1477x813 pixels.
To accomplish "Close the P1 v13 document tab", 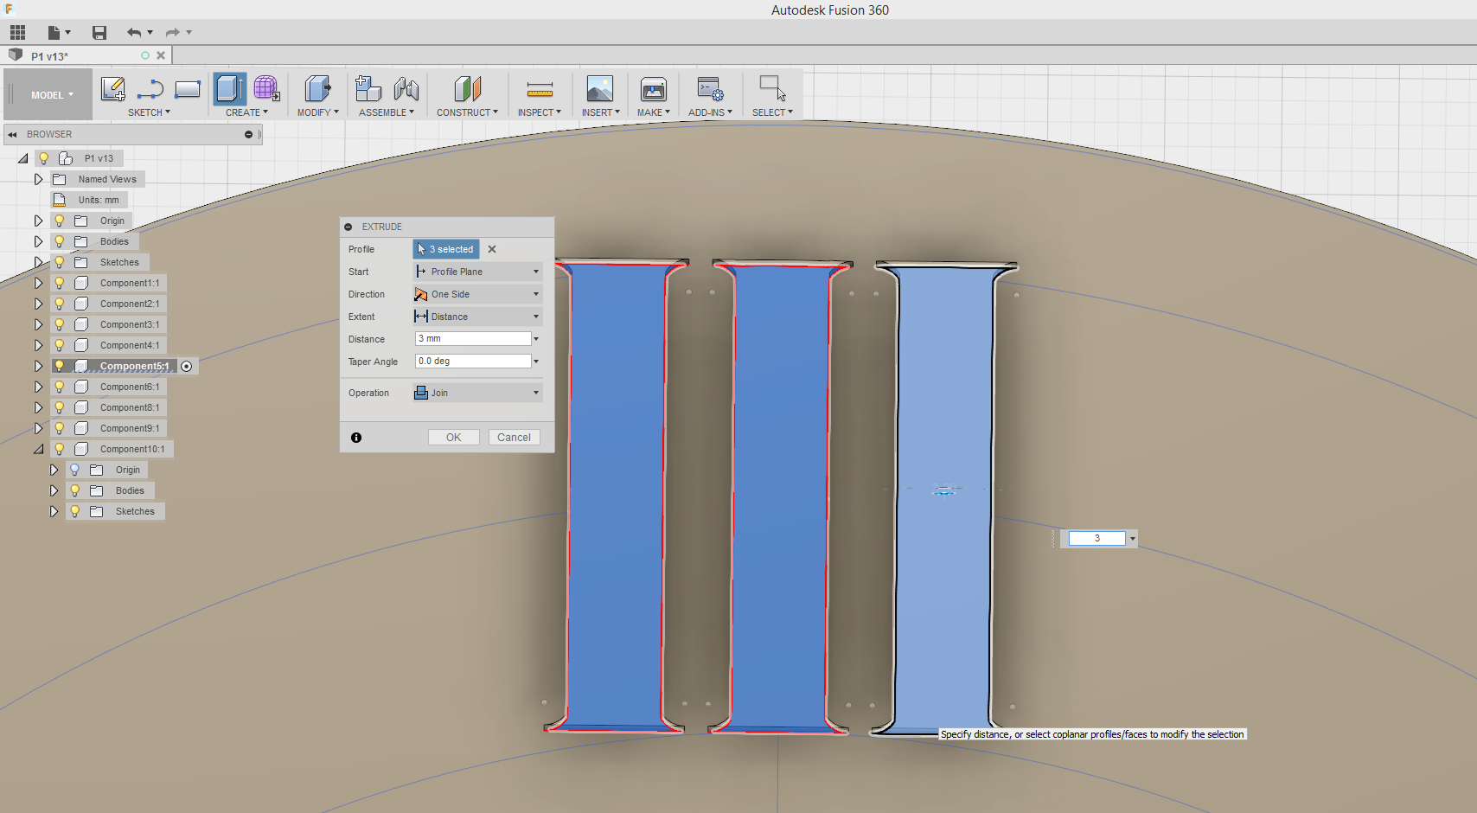I will click(161, 55).
